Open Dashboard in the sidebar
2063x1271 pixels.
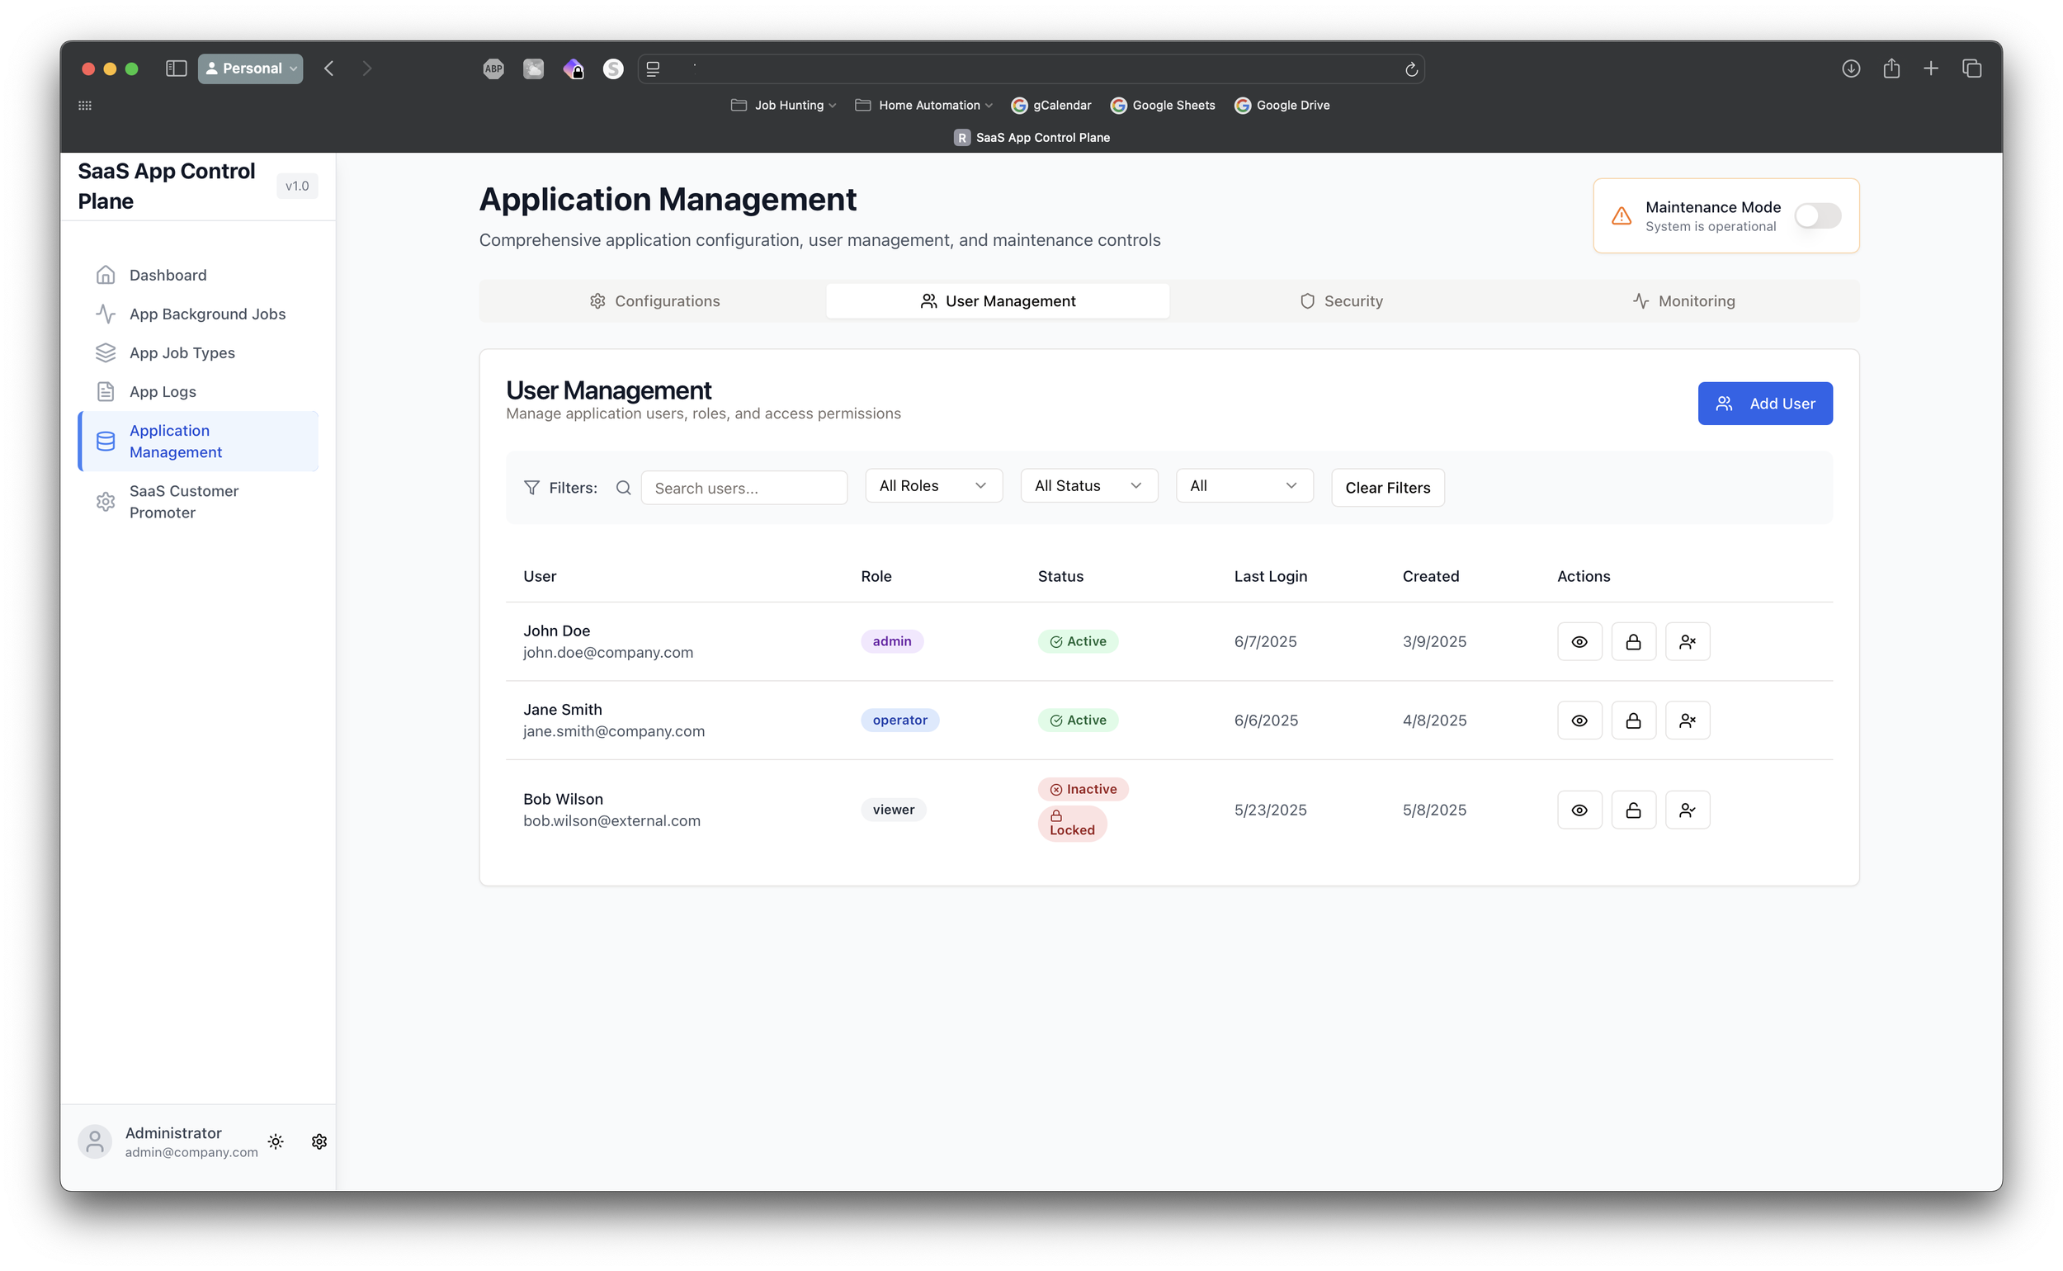coord(199,275)
